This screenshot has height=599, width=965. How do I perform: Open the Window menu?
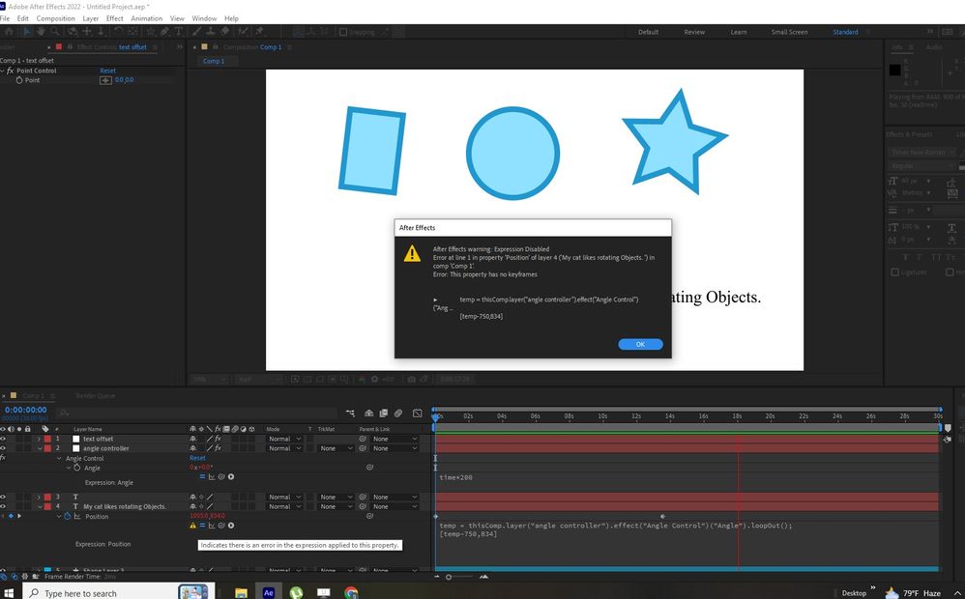pos(204,18)
